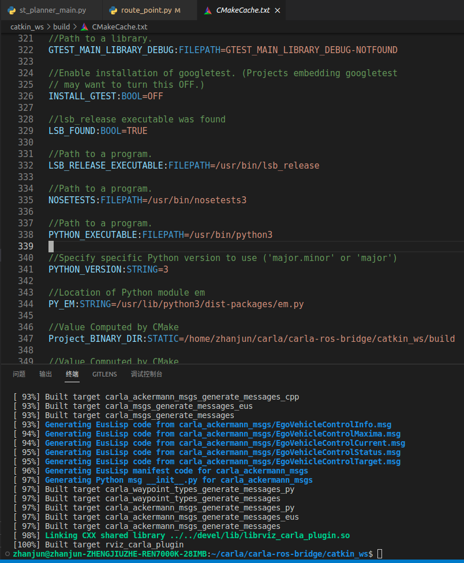
Task: Expand the catkin_ws breadcrumb folder
Action: (27, 27)
